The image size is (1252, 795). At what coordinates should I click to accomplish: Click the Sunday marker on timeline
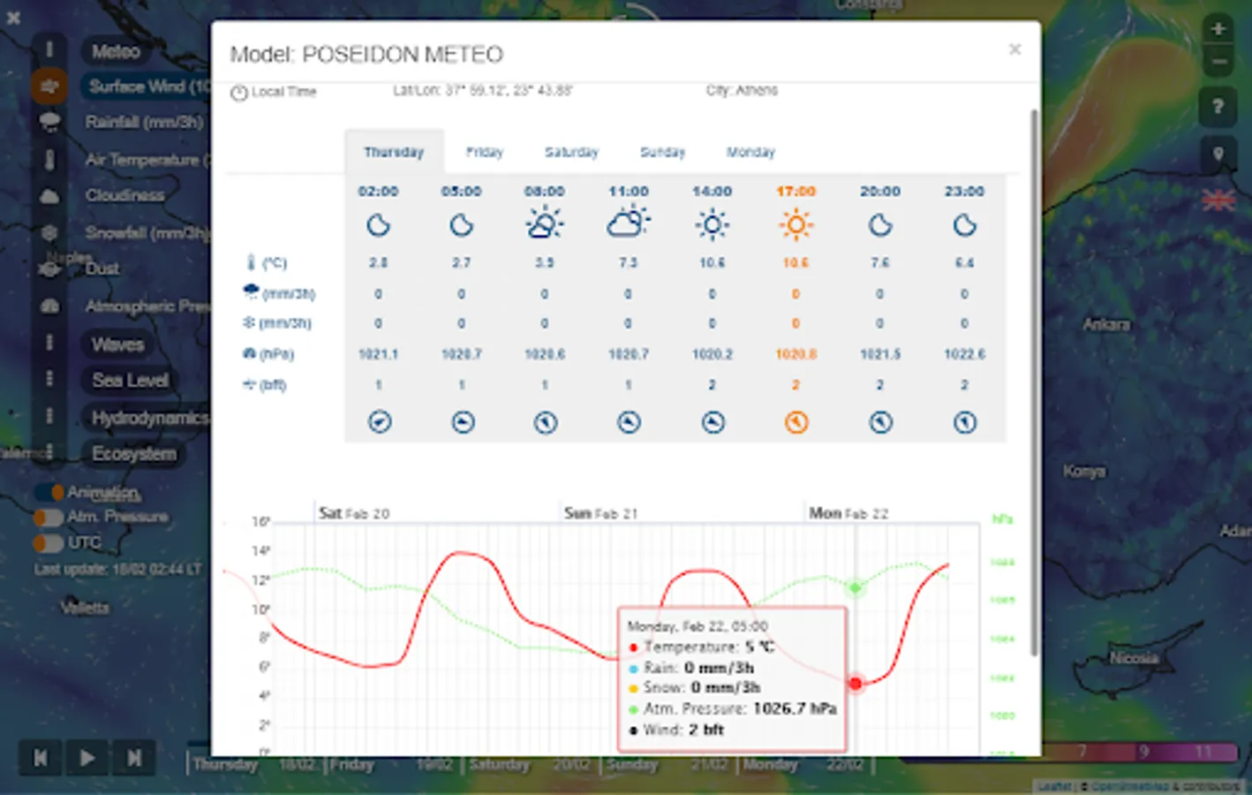(632, 764)
